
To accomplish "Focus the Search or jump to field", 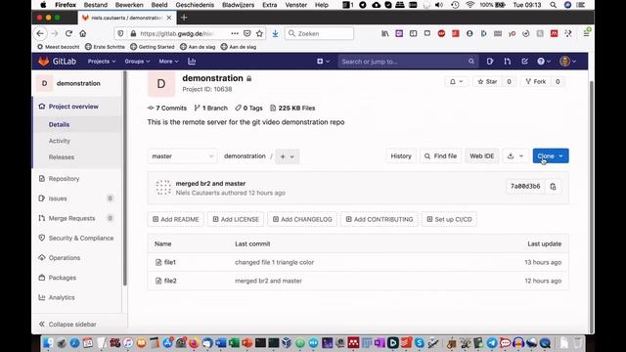I will pyautogui.click(x=408, y=62).
